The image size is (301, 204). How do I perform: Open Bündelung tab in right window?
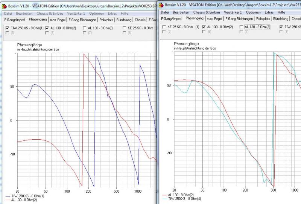281,18
